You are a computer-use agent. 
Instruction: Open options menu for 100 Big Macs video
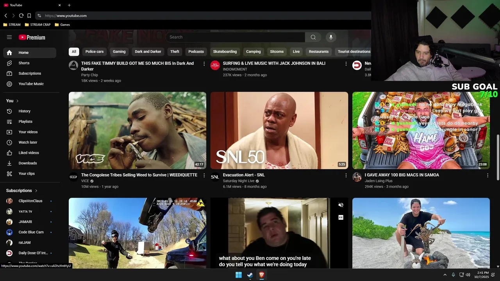tap(487, 176)
